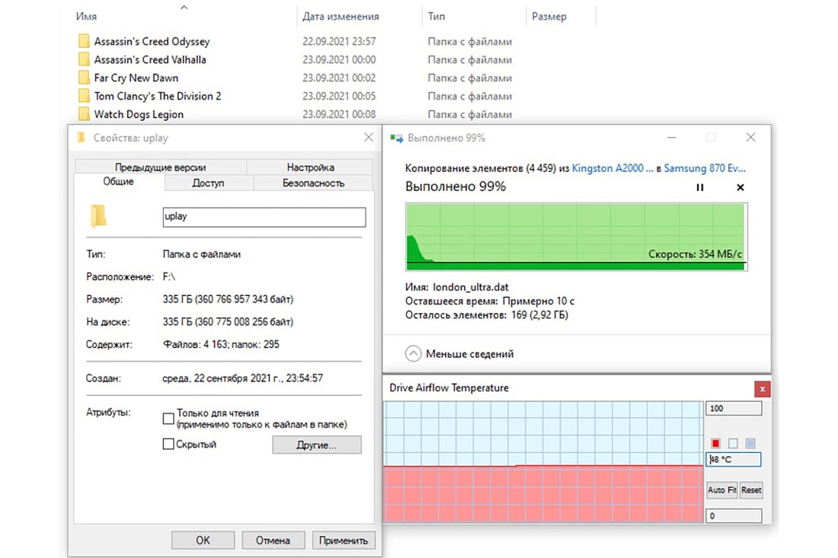838x558 pixels.
Task: Click the 'Осталось элементов: 169 (2,92 ГБ)' text
Action: click(486, 315)
